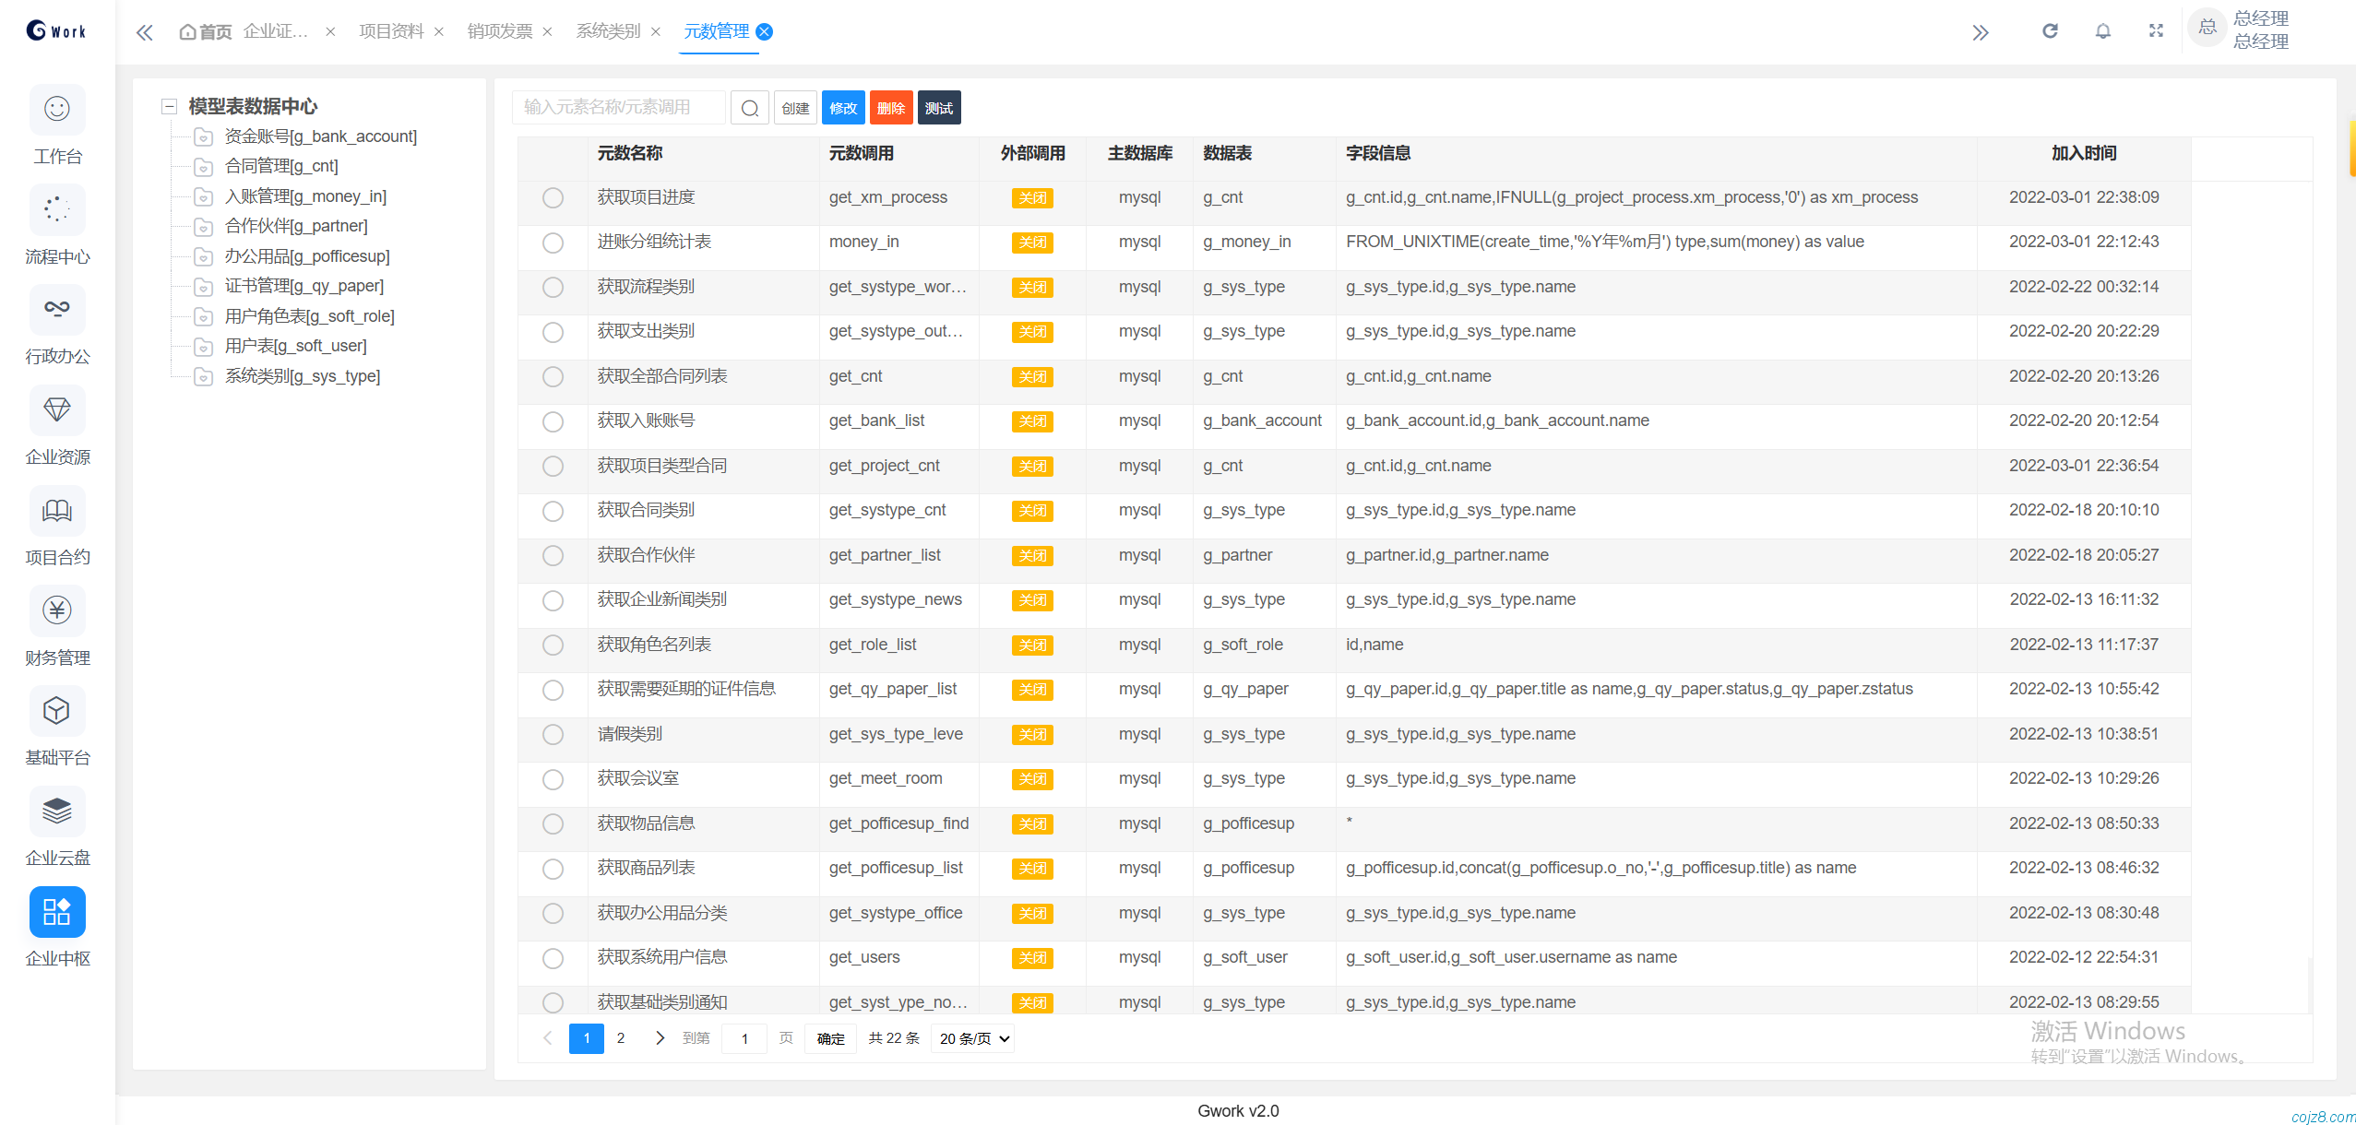Open the 20 条/页 page size dropdown

(x=973, y=1039)
